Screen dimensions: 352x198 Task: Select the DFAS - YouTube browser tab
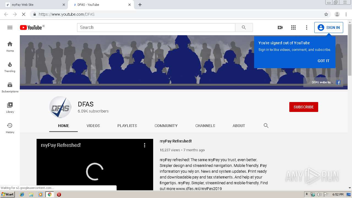[101, 5]
